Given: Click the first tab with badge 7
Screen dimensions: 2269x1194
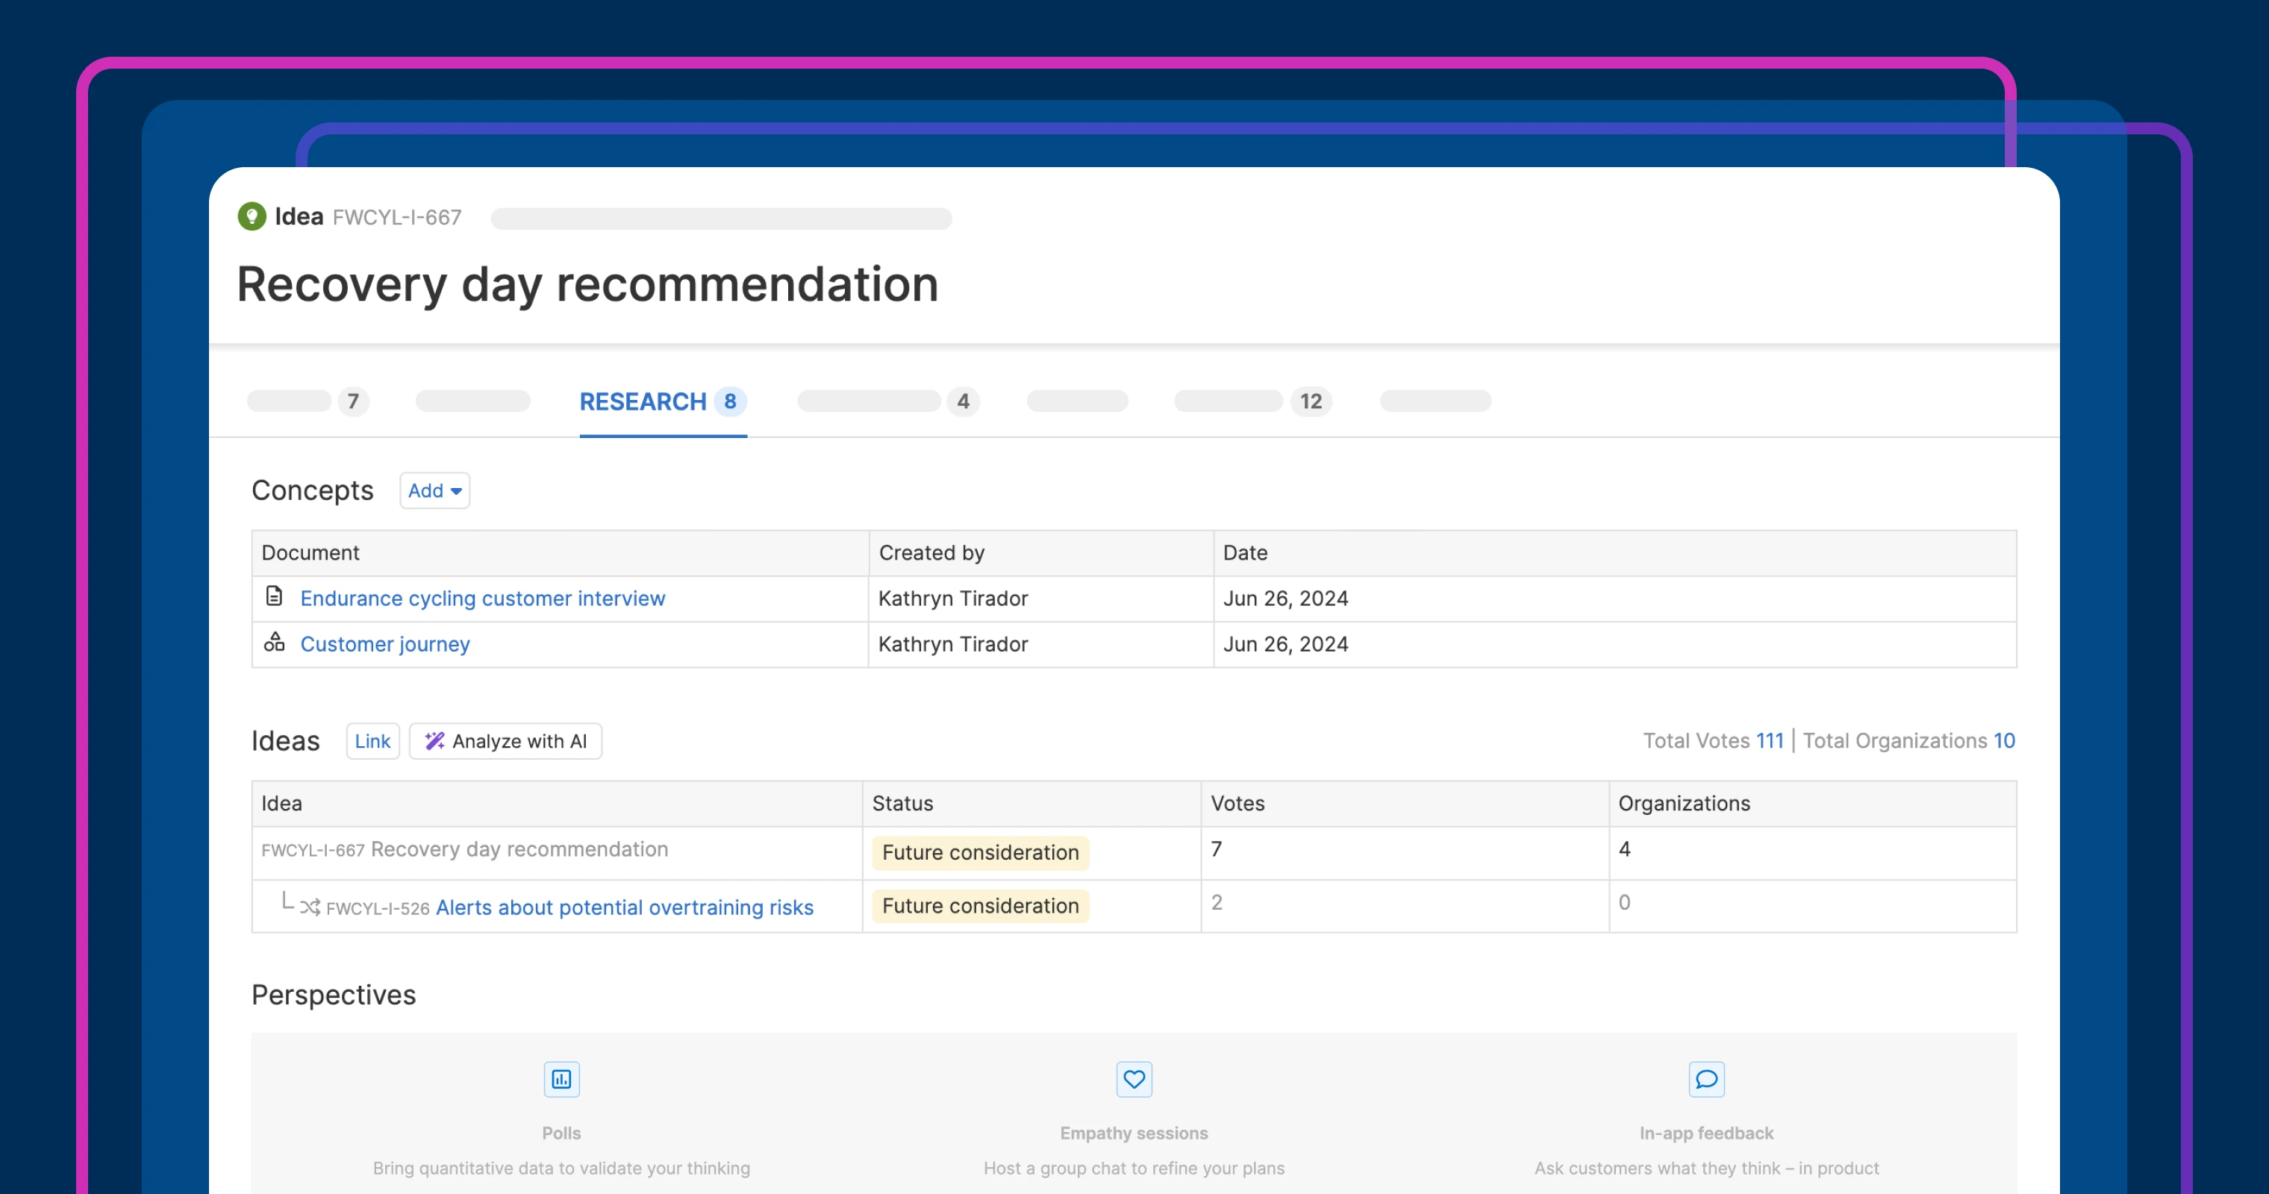Looking at the screenshot, I should click(307, 401).
